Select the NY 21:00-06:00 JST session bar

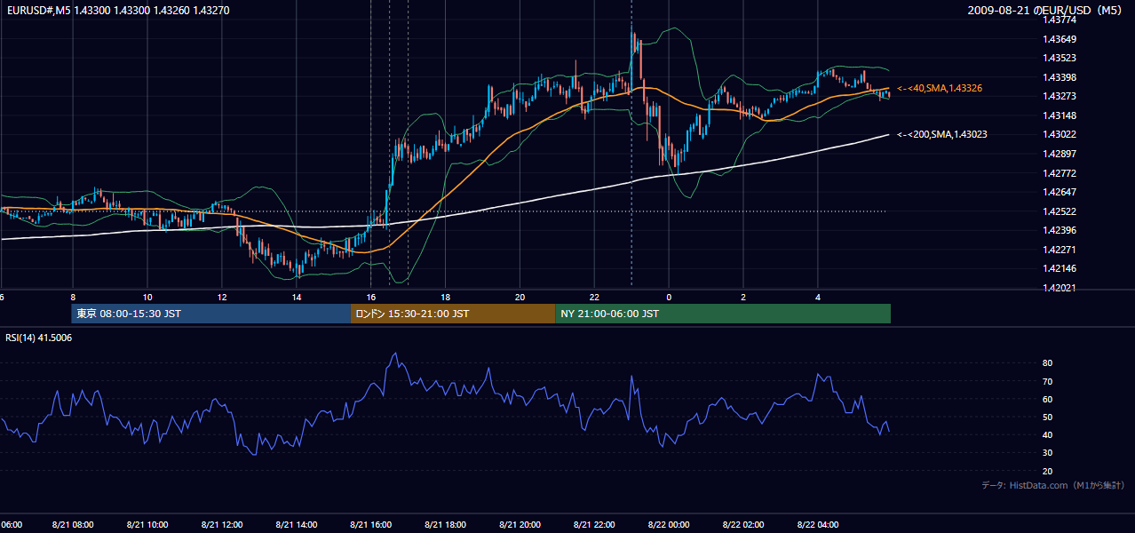(723, 314)
